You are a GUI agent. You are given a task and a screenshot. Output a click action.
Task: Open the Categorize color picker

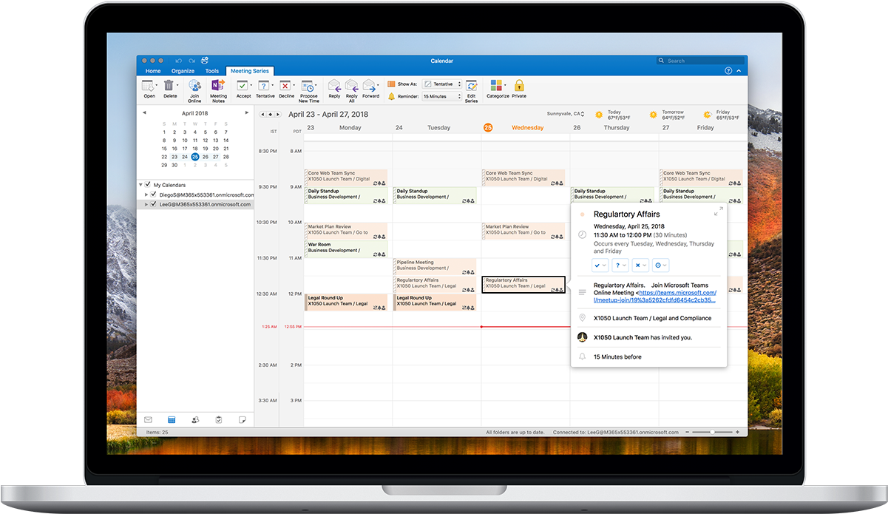pos(496,87)
